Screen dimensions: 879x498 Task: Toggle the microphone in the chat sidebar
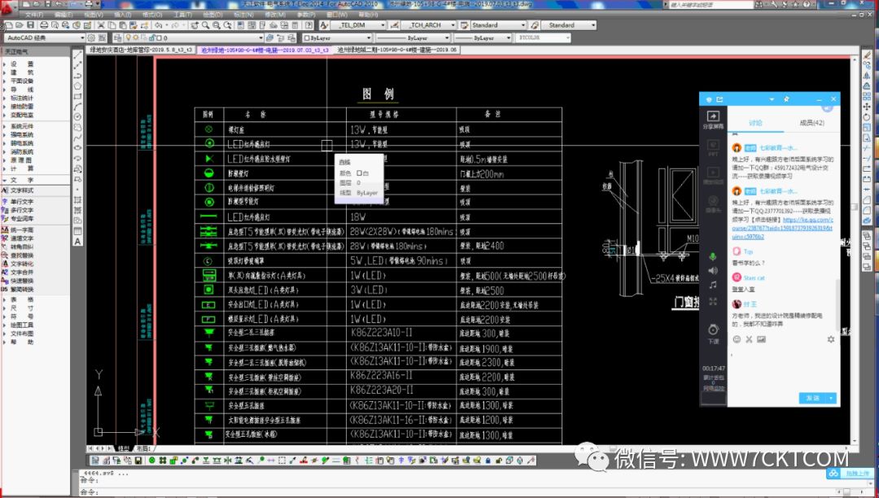coord(713,256)
